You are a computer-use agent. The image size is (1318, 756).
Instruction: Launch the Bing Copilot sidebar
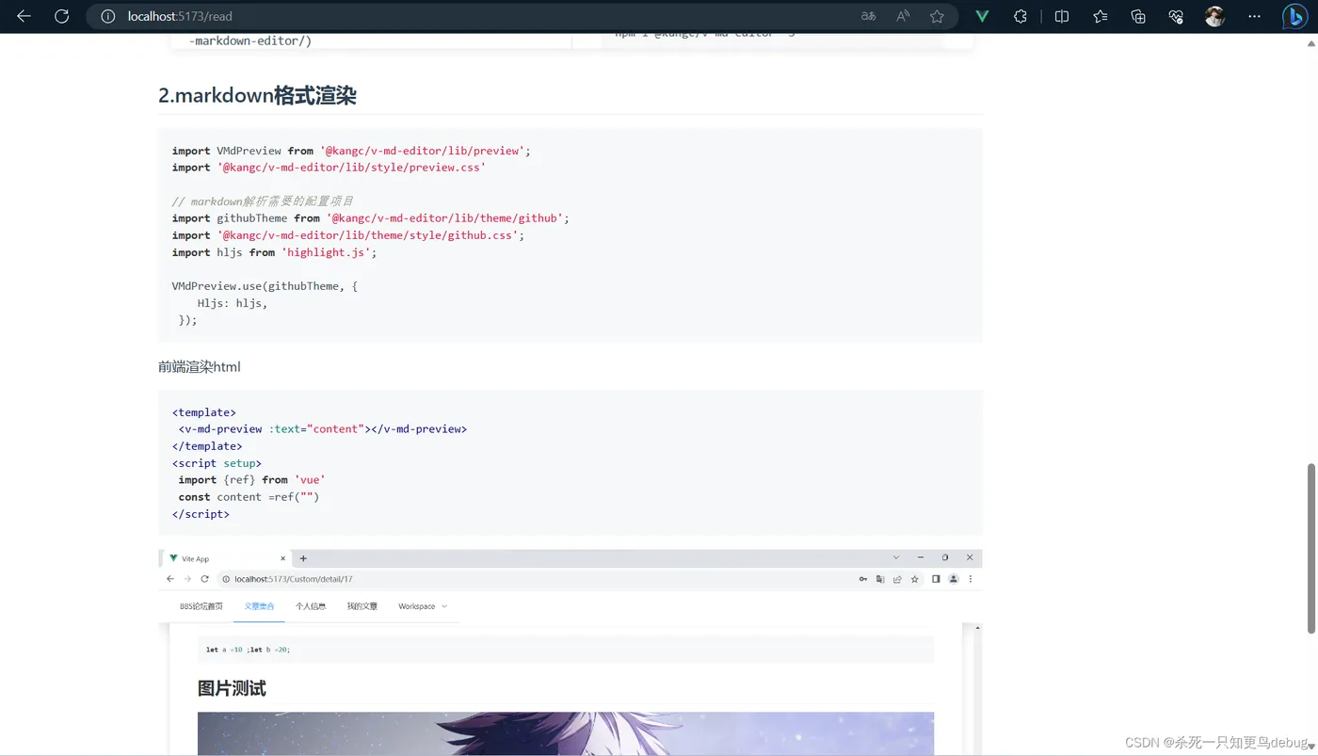pyautogui.click(x=1295, y=16)
